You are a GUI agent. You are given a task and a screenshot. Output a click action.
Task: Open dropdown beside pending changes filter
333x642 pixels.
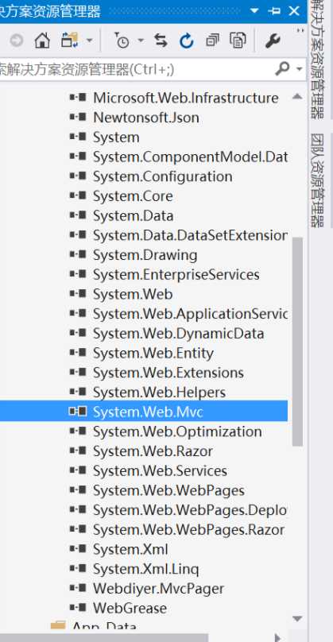(x=141, y=41)
